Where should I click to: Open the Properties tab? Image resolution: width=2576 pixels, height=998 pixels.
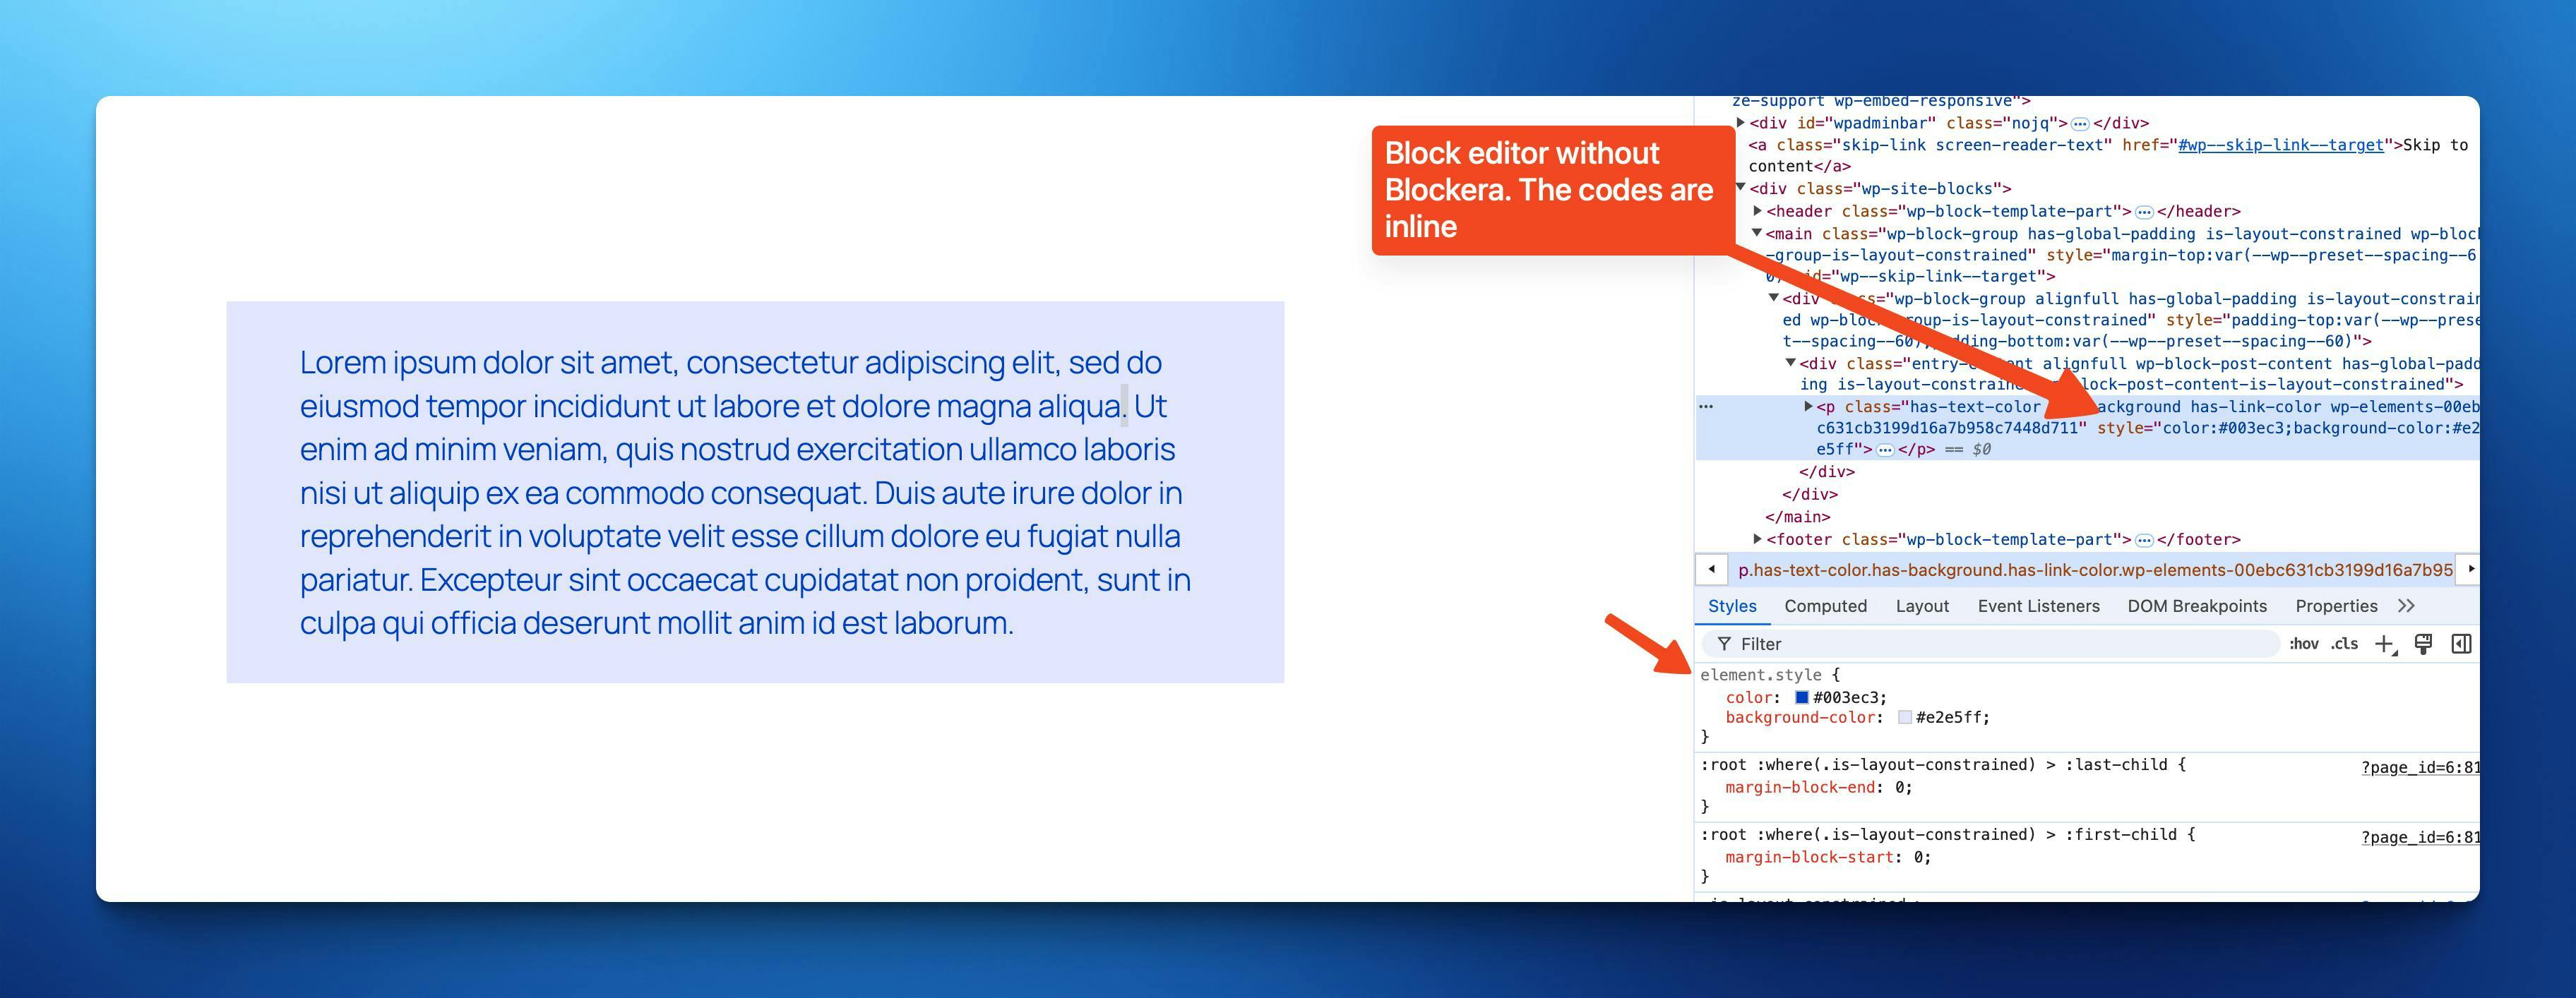pyautogui.click(x=2336, y=606)
